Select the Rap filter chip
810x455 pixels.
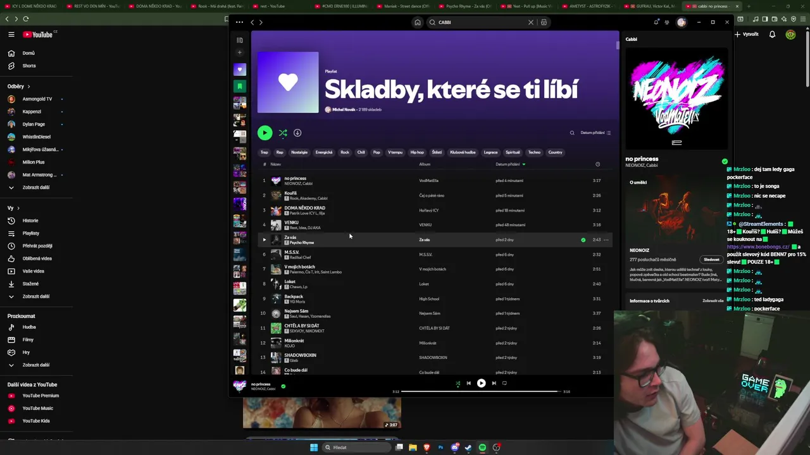(280, 152)
